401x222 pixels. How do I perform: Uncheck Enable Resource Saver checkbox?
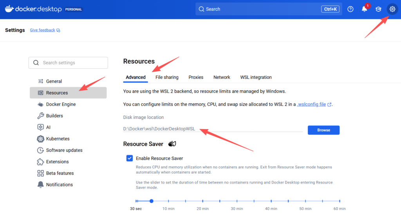coord(130,158)
